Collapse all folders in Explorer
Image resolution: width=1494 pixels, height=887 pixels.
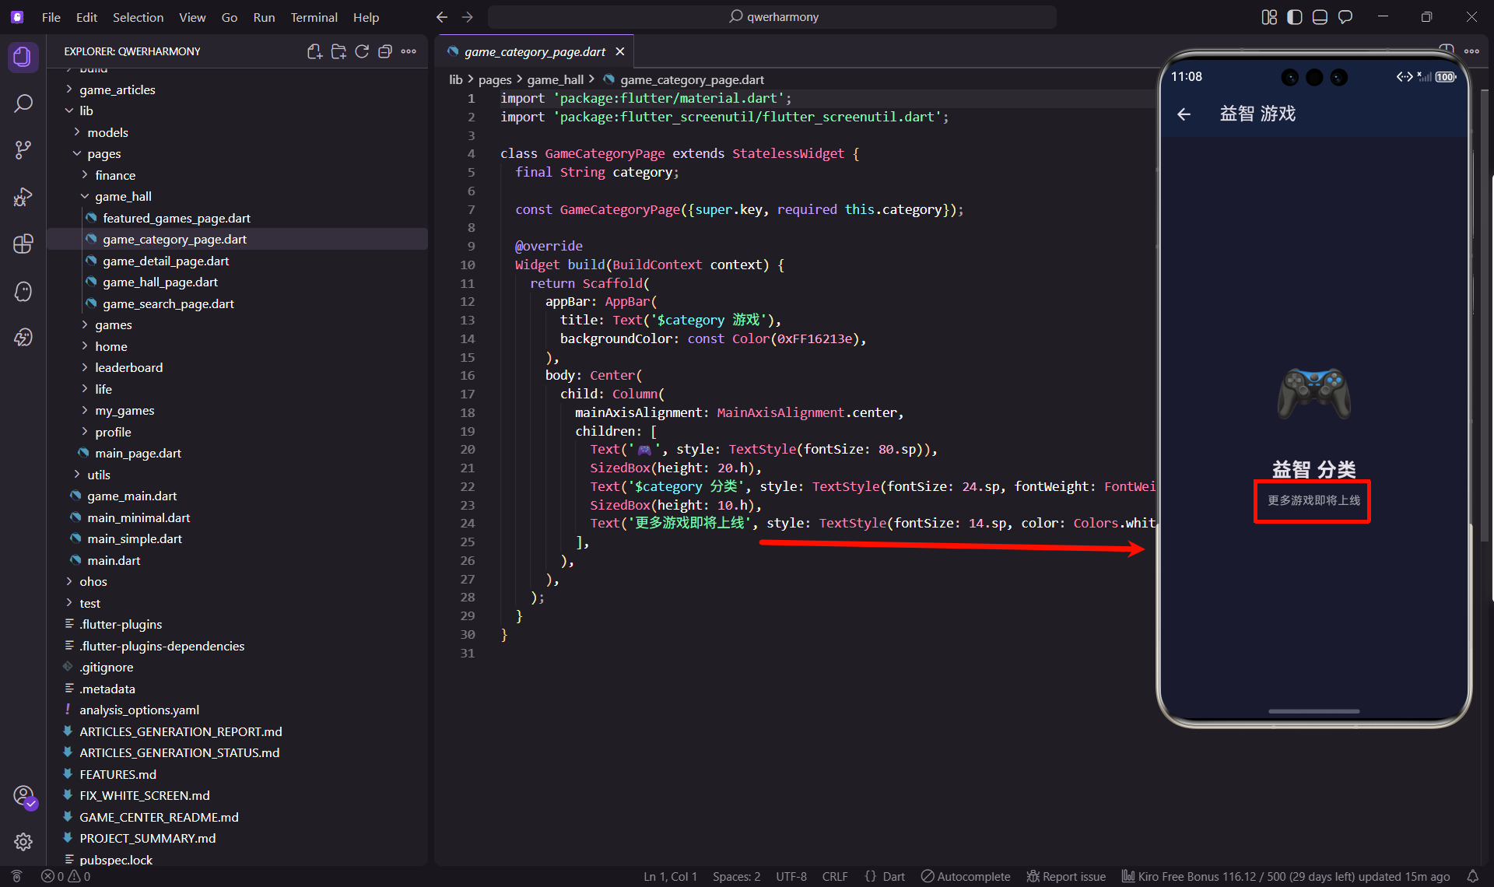click(385, 51)
